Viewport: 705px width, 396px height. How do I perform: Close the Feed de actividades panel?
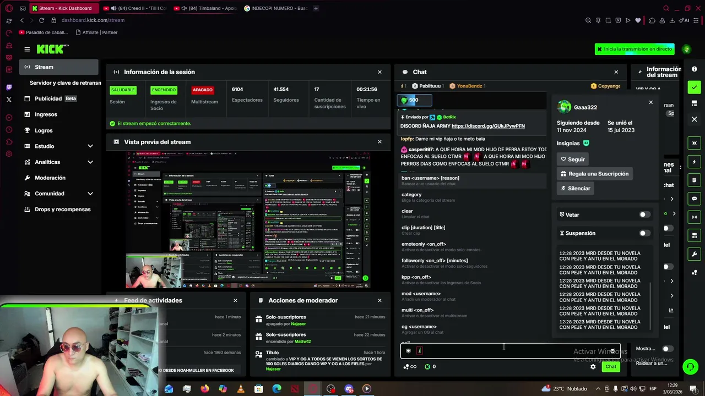tap(235, 300)
